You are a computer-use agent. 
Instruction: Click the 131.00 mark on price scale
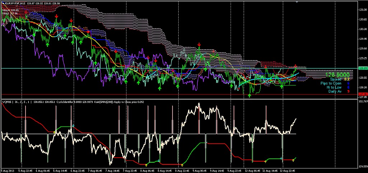363,10
